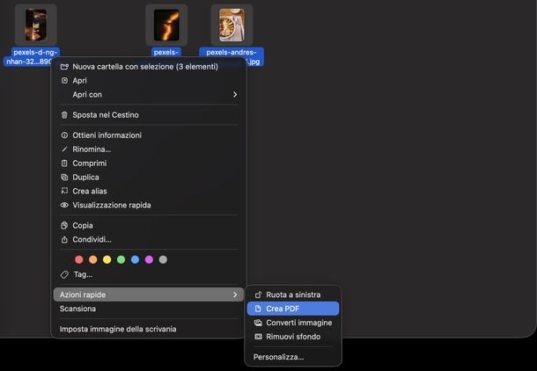Click the trash icon next to Sposta nel Cestino

pos(64,115)
